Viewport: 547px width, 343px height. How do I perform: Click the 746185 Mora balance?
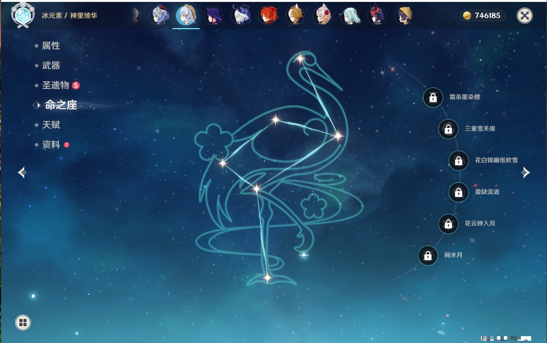pos(488,16)
